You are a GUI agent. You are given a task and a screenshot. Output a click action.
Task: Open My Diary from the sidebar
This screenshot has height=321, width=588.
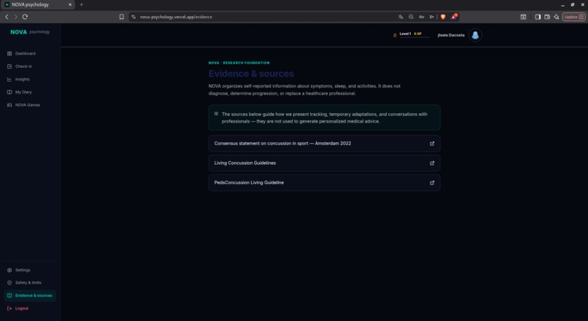pos(30,92)
